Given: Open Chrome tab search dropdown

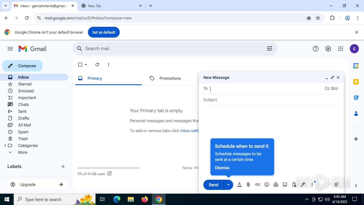Looking at the screenshot, I should (x=5, y=6).
